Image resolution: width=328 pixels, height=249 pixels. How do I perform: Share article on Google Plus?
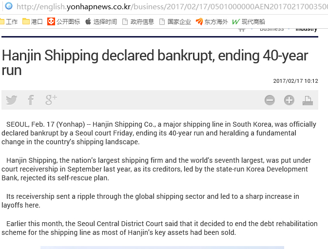[x=51, y=100]
